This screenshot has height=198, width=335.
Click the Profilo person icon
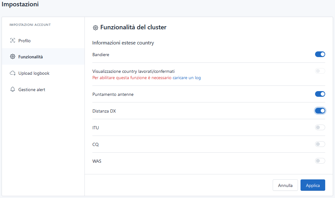point(13,40)
